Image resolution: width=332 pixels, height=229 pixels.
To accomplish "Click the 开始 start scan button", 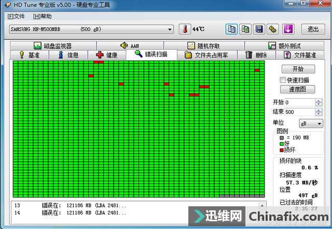I will tap(298, 69).
